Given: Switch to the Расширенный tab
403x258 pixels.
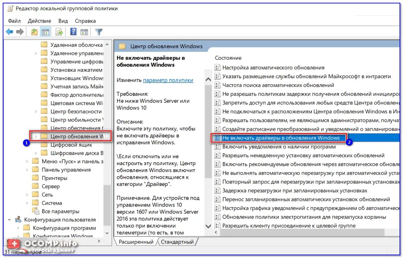Looking at the screenshot, I should 136,242.
